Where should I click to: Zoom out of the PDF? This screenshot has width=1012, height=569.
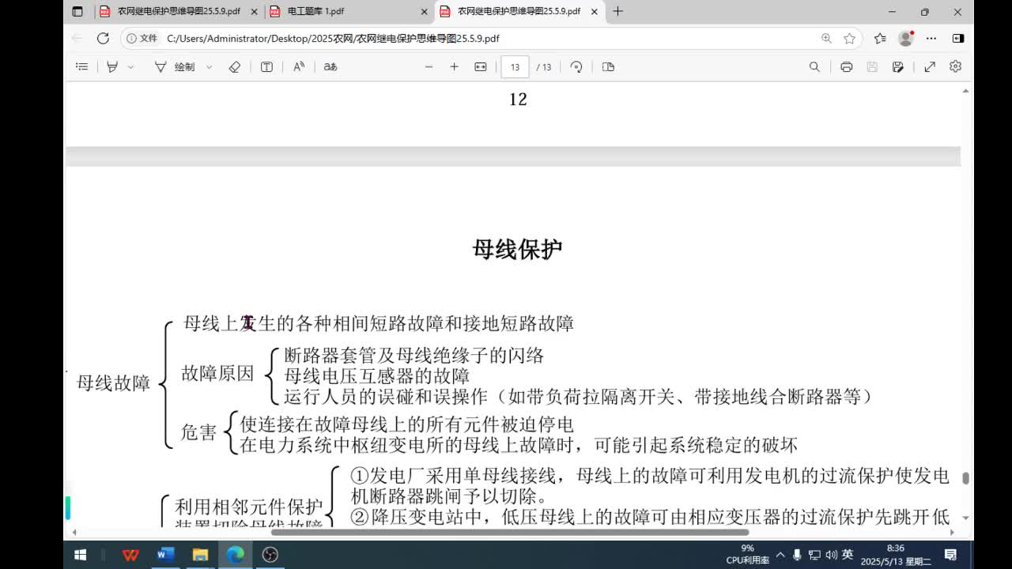pyautogui.click(x=429, y=67)
